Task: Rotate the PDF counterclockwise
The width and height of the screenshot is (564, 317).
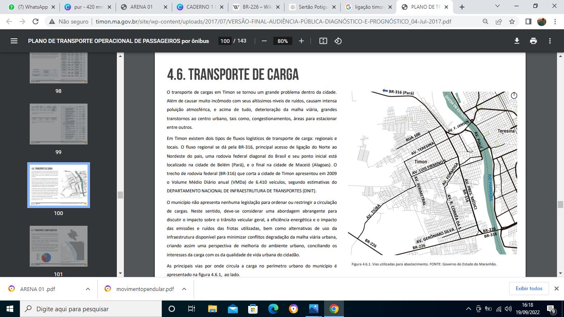Action: point(338,41)
